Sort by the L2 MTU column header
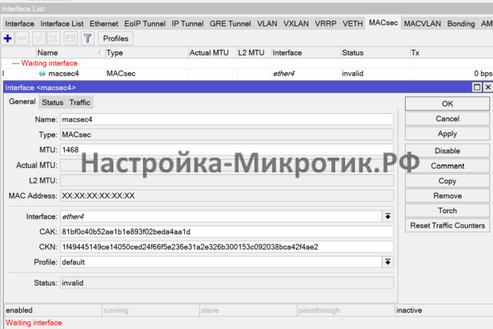 pos(254,53)
